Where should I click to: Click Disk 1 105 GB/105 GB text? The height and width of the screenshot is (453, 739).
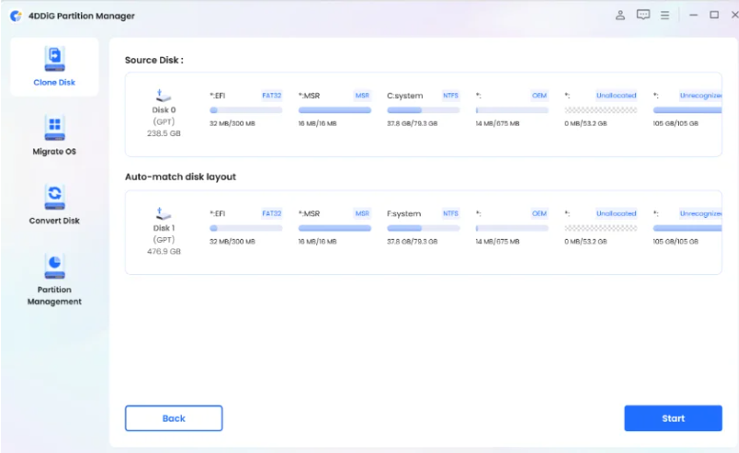coord(675,242)
